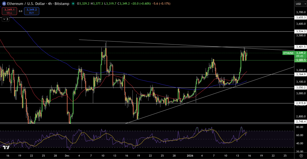Screen dimensions: 307x159
Task: Click the Dec label on time axis
Action: pyautogui.click(x=67, y=156)
